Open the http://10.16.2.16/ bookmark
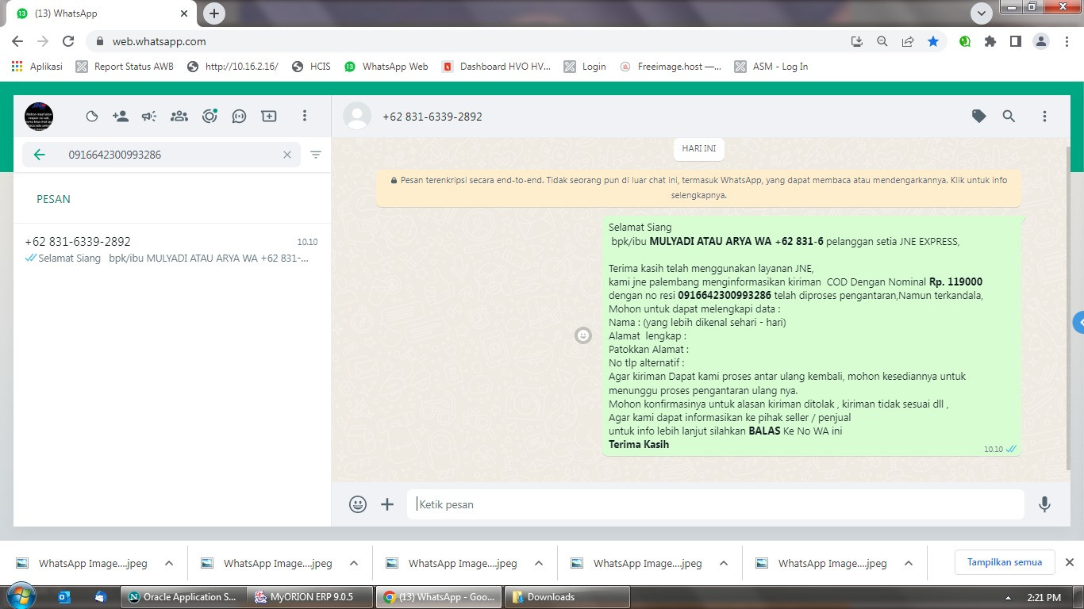 [233, 67]
